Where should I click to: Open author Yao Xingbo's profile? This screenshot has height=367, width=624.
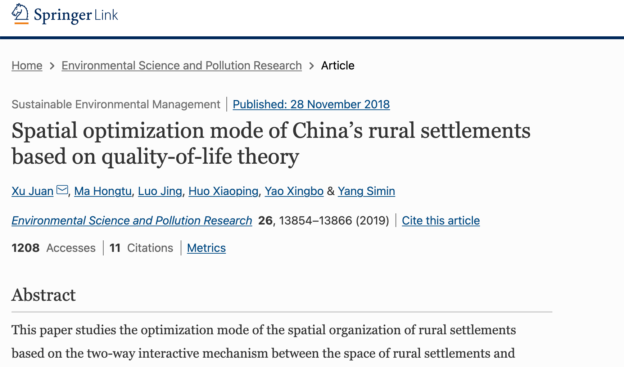(294, 191)
